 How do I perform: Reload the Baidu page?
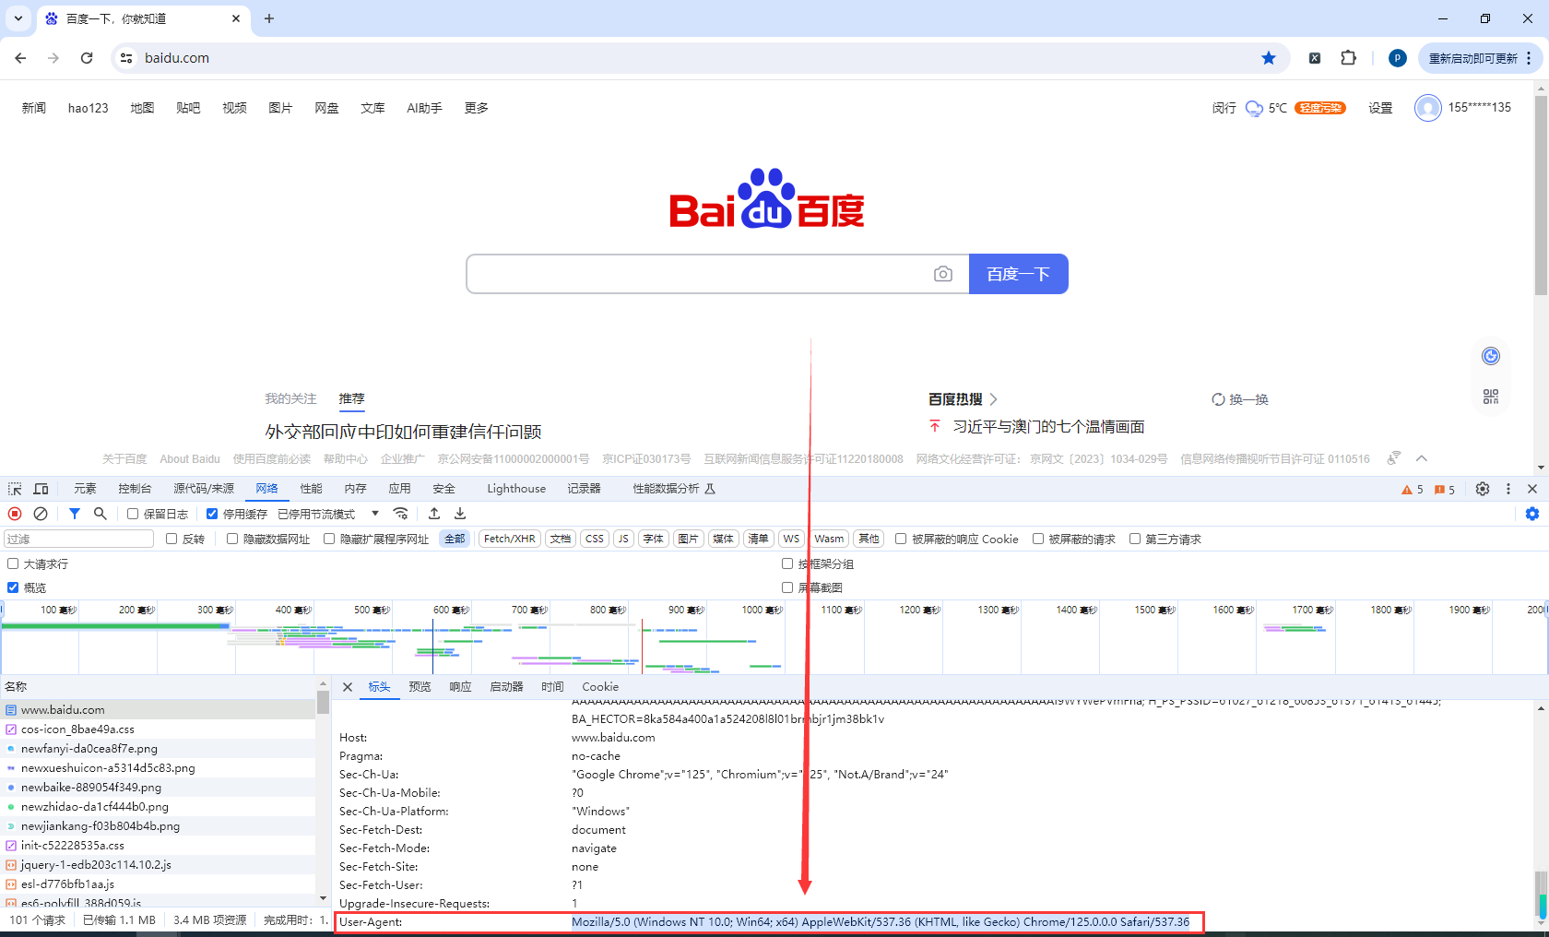point(87,58)
